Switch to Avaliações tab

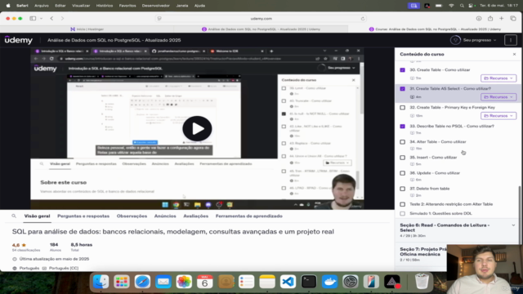click(196, 216)
